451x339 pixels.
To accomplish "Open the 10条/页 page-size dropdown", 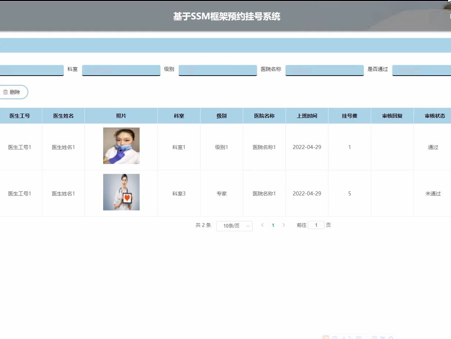I will pos(234,226).
